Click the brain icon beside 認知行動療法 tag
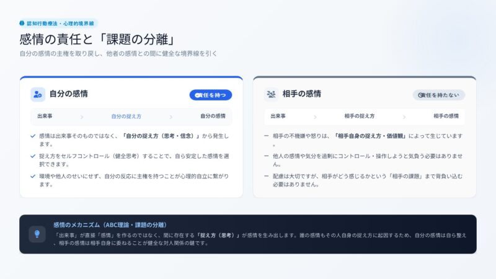Viewport: 496px width, 279px height. [22, 23]
